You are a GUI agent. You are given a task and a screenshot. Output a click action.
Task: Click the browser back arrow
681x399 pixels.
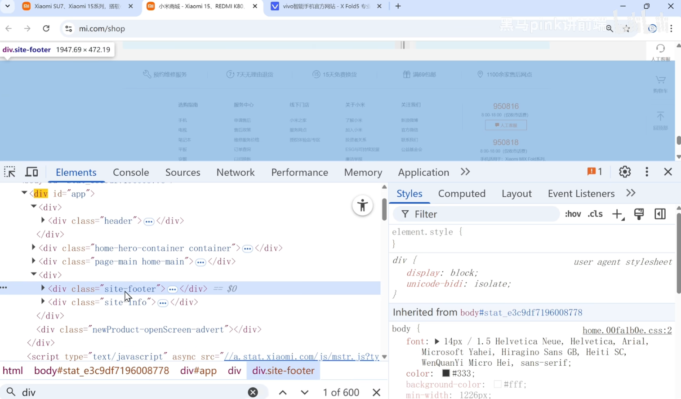click(9, 28)
